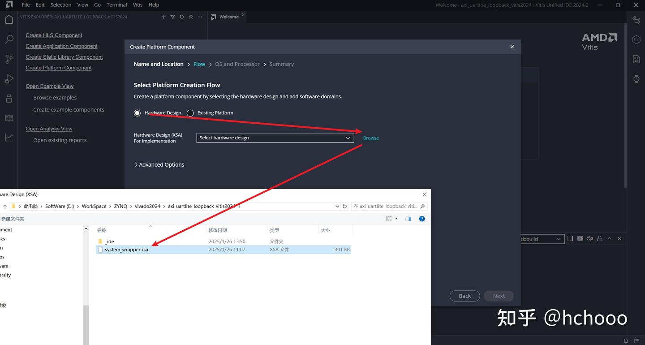
Task: Expand Advanced Options section
Action: 159,165
